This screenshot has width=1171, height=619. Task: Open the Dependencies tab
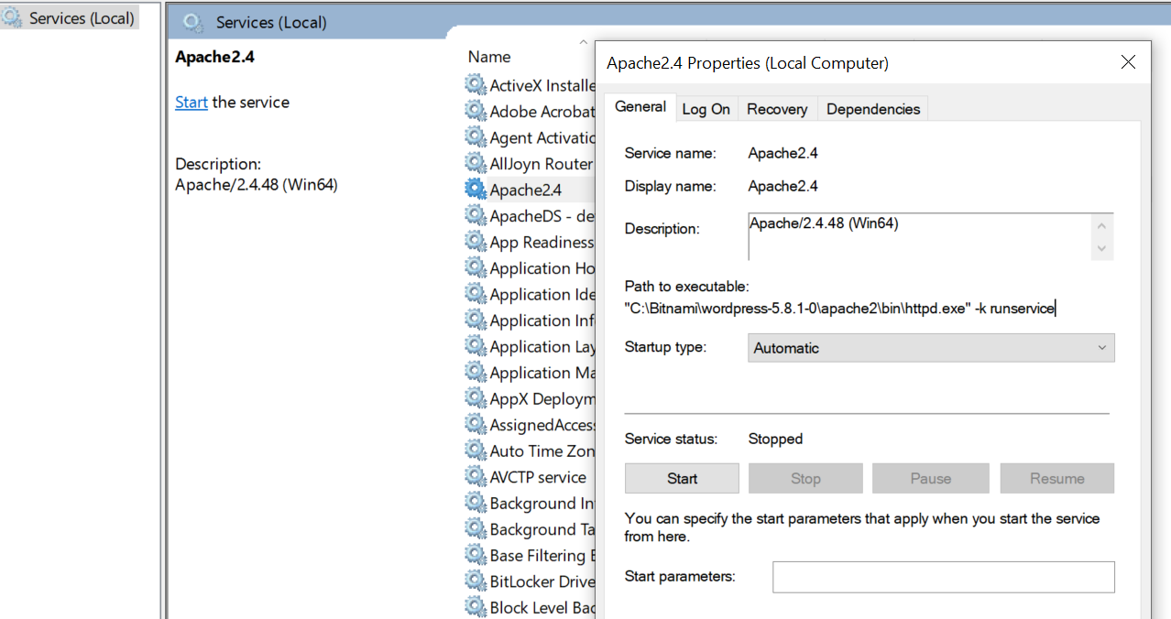(x=873, y=109)
